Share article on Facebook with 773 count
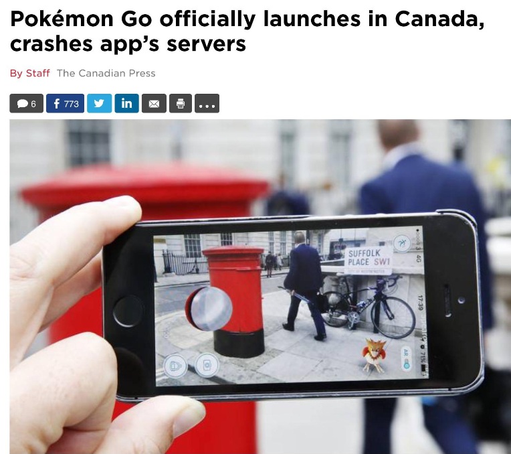This screenshot has height=454, width=511. point(65,104)
